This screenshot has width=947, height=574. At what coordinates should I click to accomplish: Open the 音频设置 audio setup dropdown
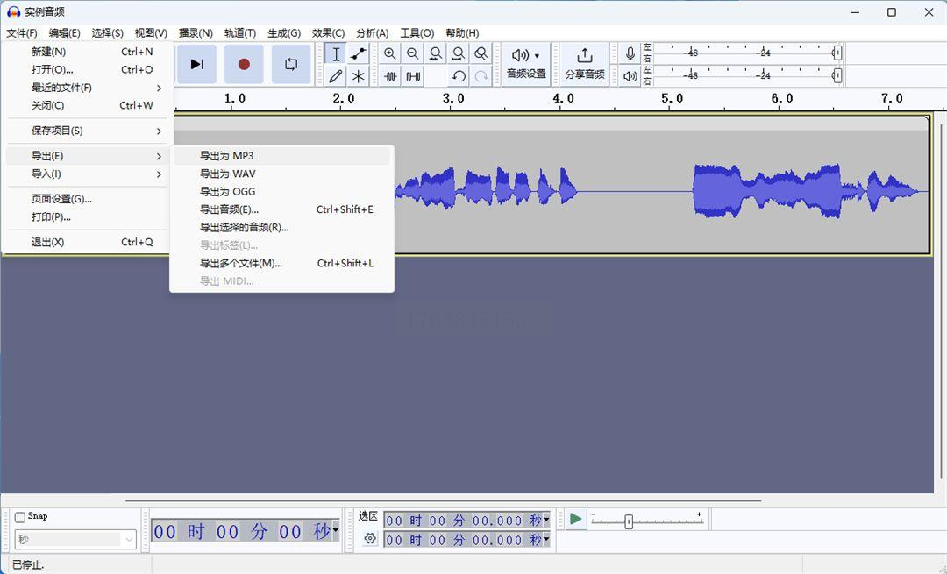point(526,63)
